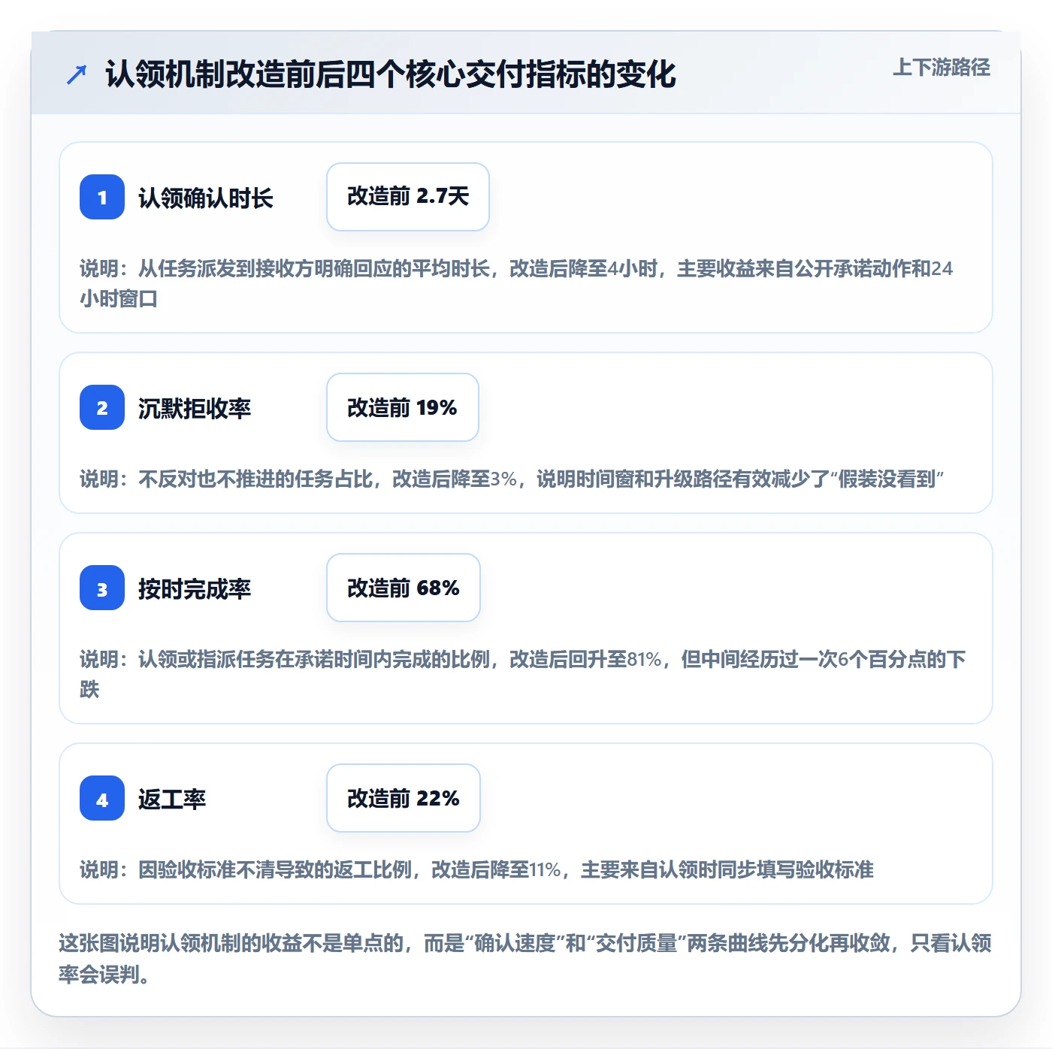Click the 认领确认时长 metric label

pos(206,198)
